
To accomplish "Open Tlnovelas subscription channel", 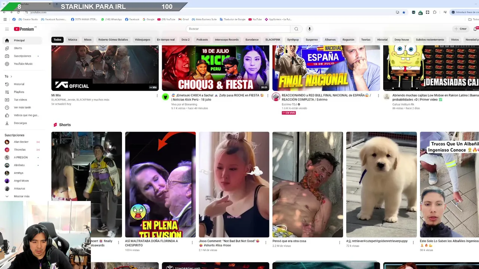I will point(22,150).
